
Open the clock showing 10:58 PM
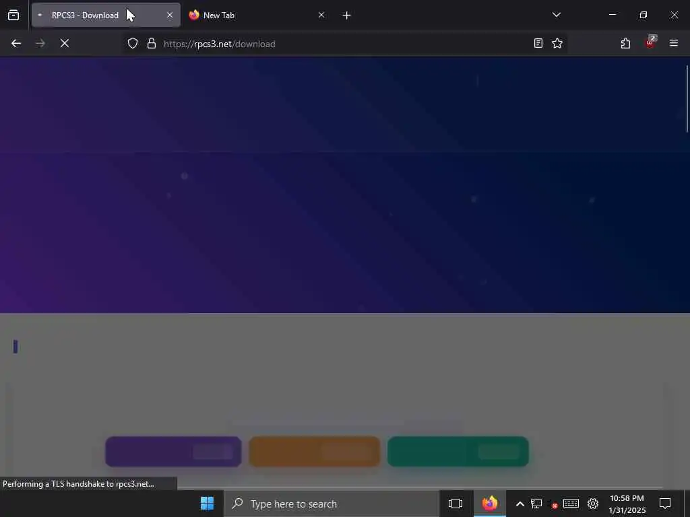pyautogui.click(x=627, y=504)
